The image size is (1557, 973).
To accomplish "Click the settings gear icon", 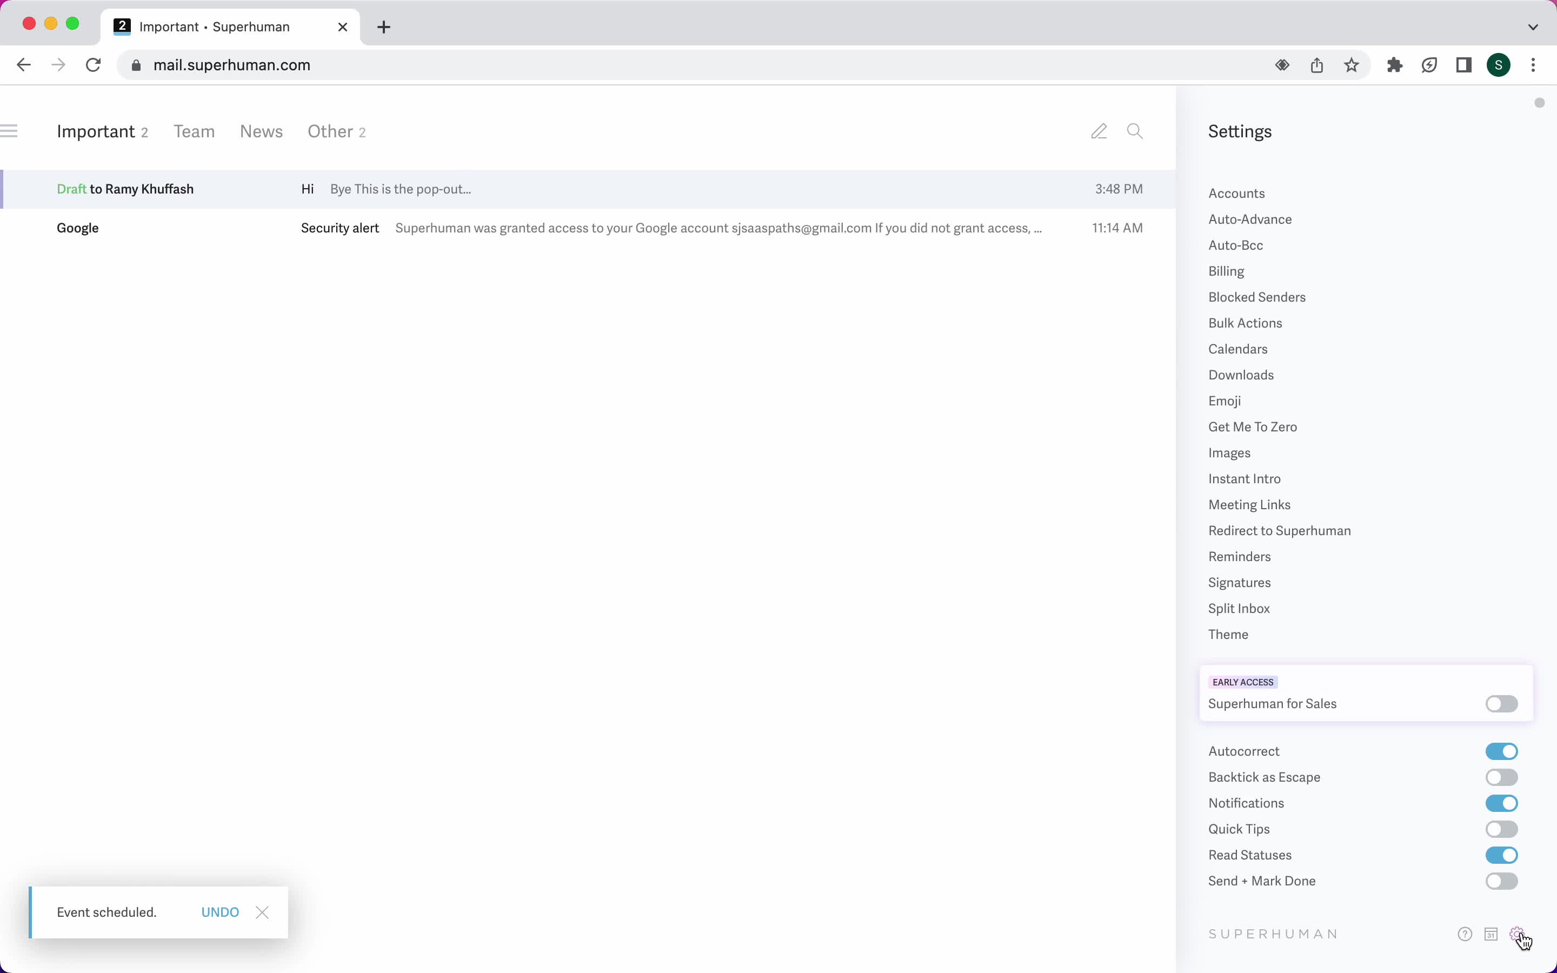I will point(1517,934).
